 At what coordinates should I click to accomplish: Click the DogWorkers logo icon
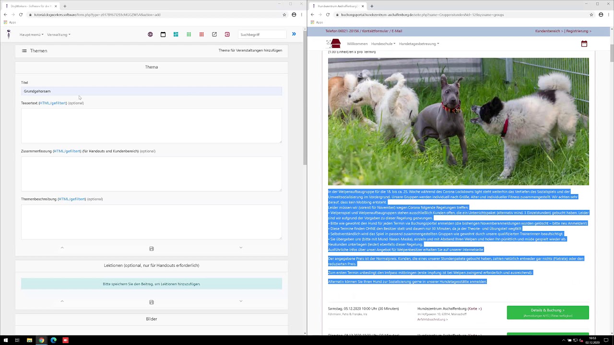(9, 34)
